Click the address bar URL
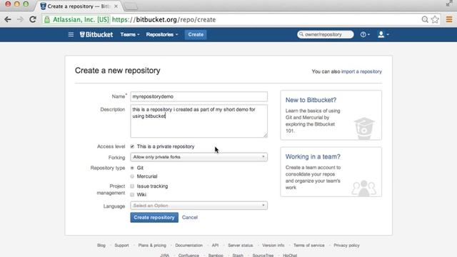Image resolution: width=457 pixels, height=257 pixels. (x=164, y=19)
